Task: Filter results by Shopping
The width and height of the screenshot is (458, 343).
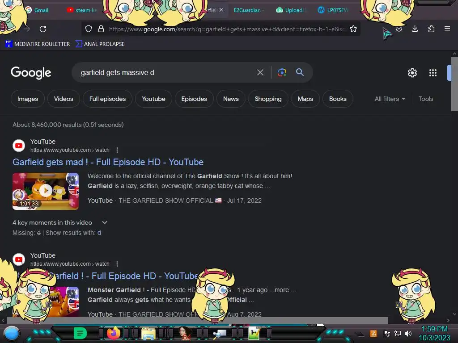Action: click(268, 99)
